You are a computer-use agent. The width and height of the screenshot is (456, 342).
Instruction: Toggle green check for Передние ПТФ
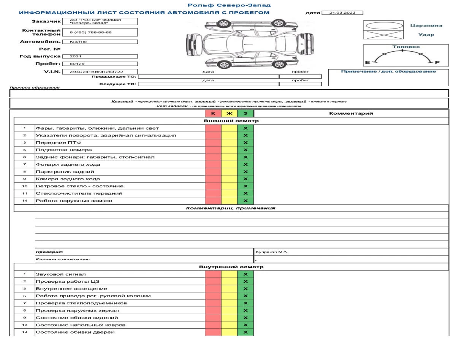(245, 142)
